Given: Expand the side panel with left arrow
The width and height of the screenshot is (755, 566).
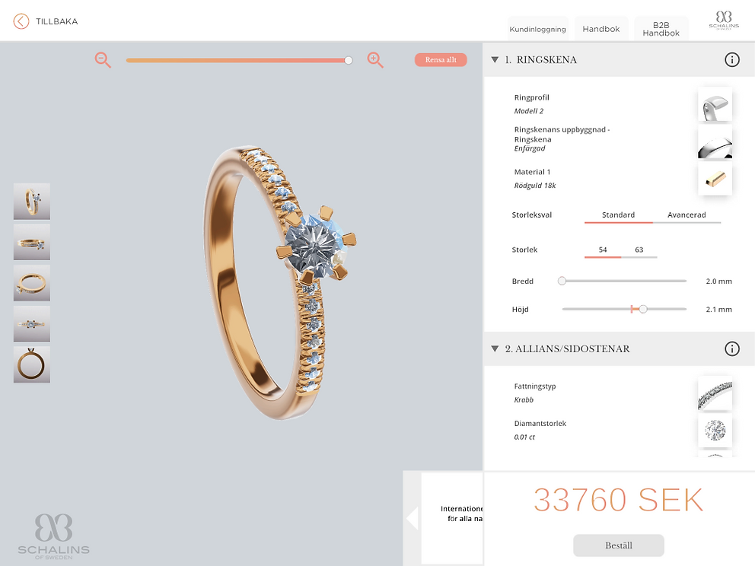Looking at the screenshot, I should tap(413, 518).
